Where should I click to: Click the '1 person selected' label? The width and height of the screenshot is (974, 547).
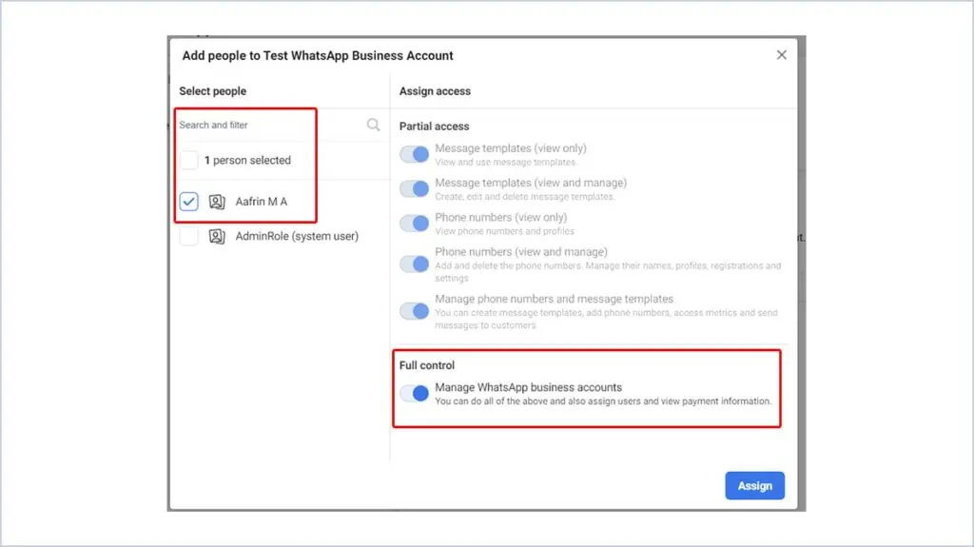[x=247, y=161]
